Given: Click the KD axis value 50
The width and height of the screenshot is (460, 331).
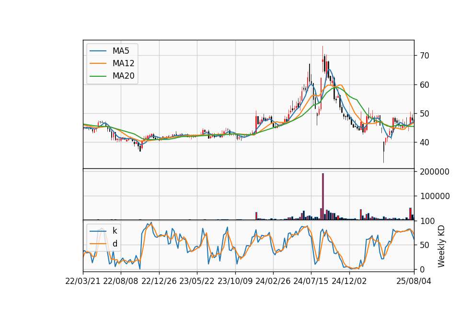Looking at the screenshot, I should (x=424, y=245).
